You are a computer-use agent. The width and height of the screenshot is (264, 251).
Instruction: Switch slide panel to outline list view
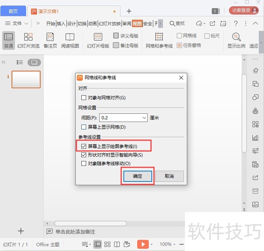[x=19, y=62]
